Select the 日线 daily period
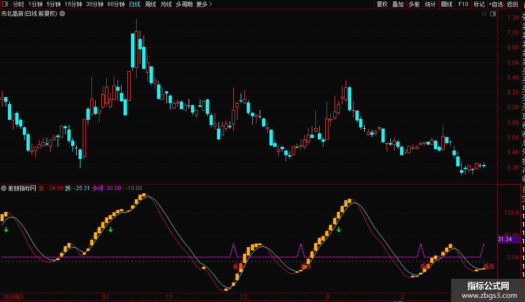 135,4
